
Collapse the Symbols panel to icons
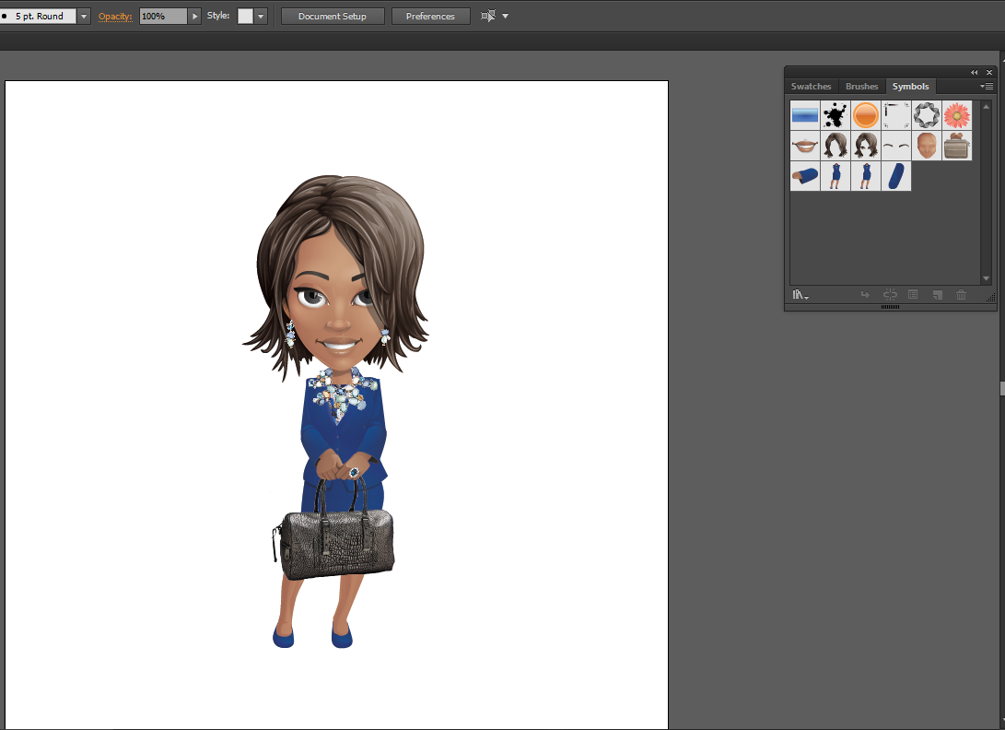coord(975,72)
